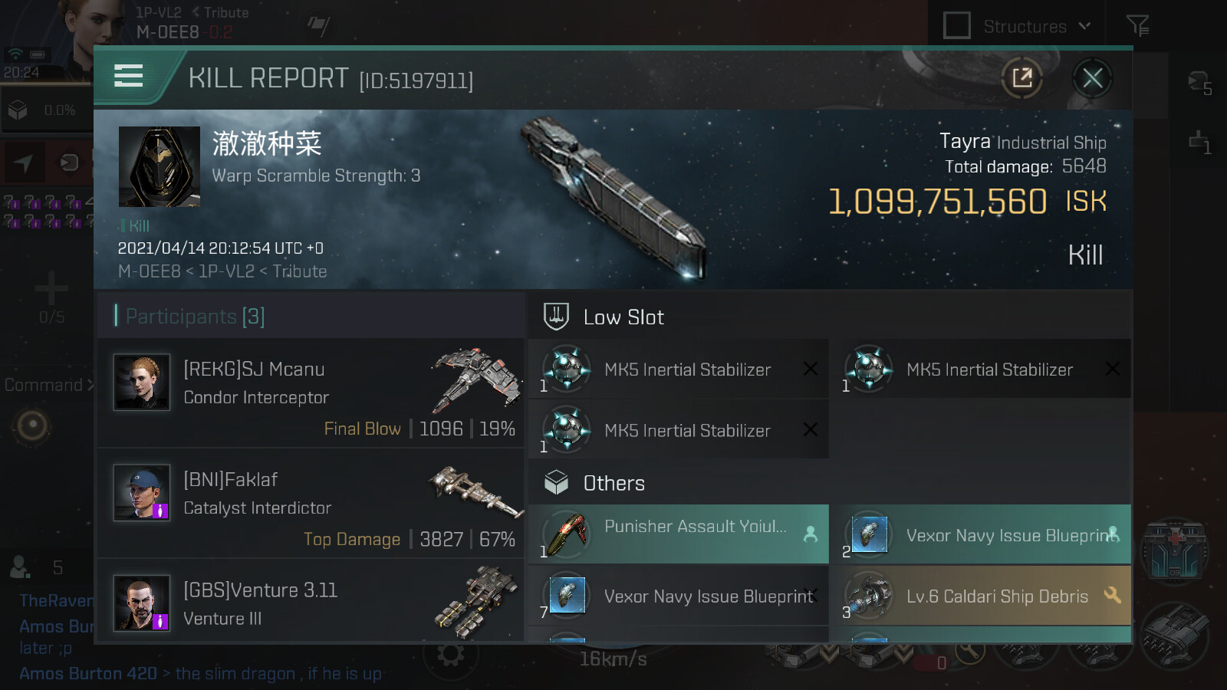
Task: Select the Punisher Assault Yoiul item
Action: click(x=679, y=534)
